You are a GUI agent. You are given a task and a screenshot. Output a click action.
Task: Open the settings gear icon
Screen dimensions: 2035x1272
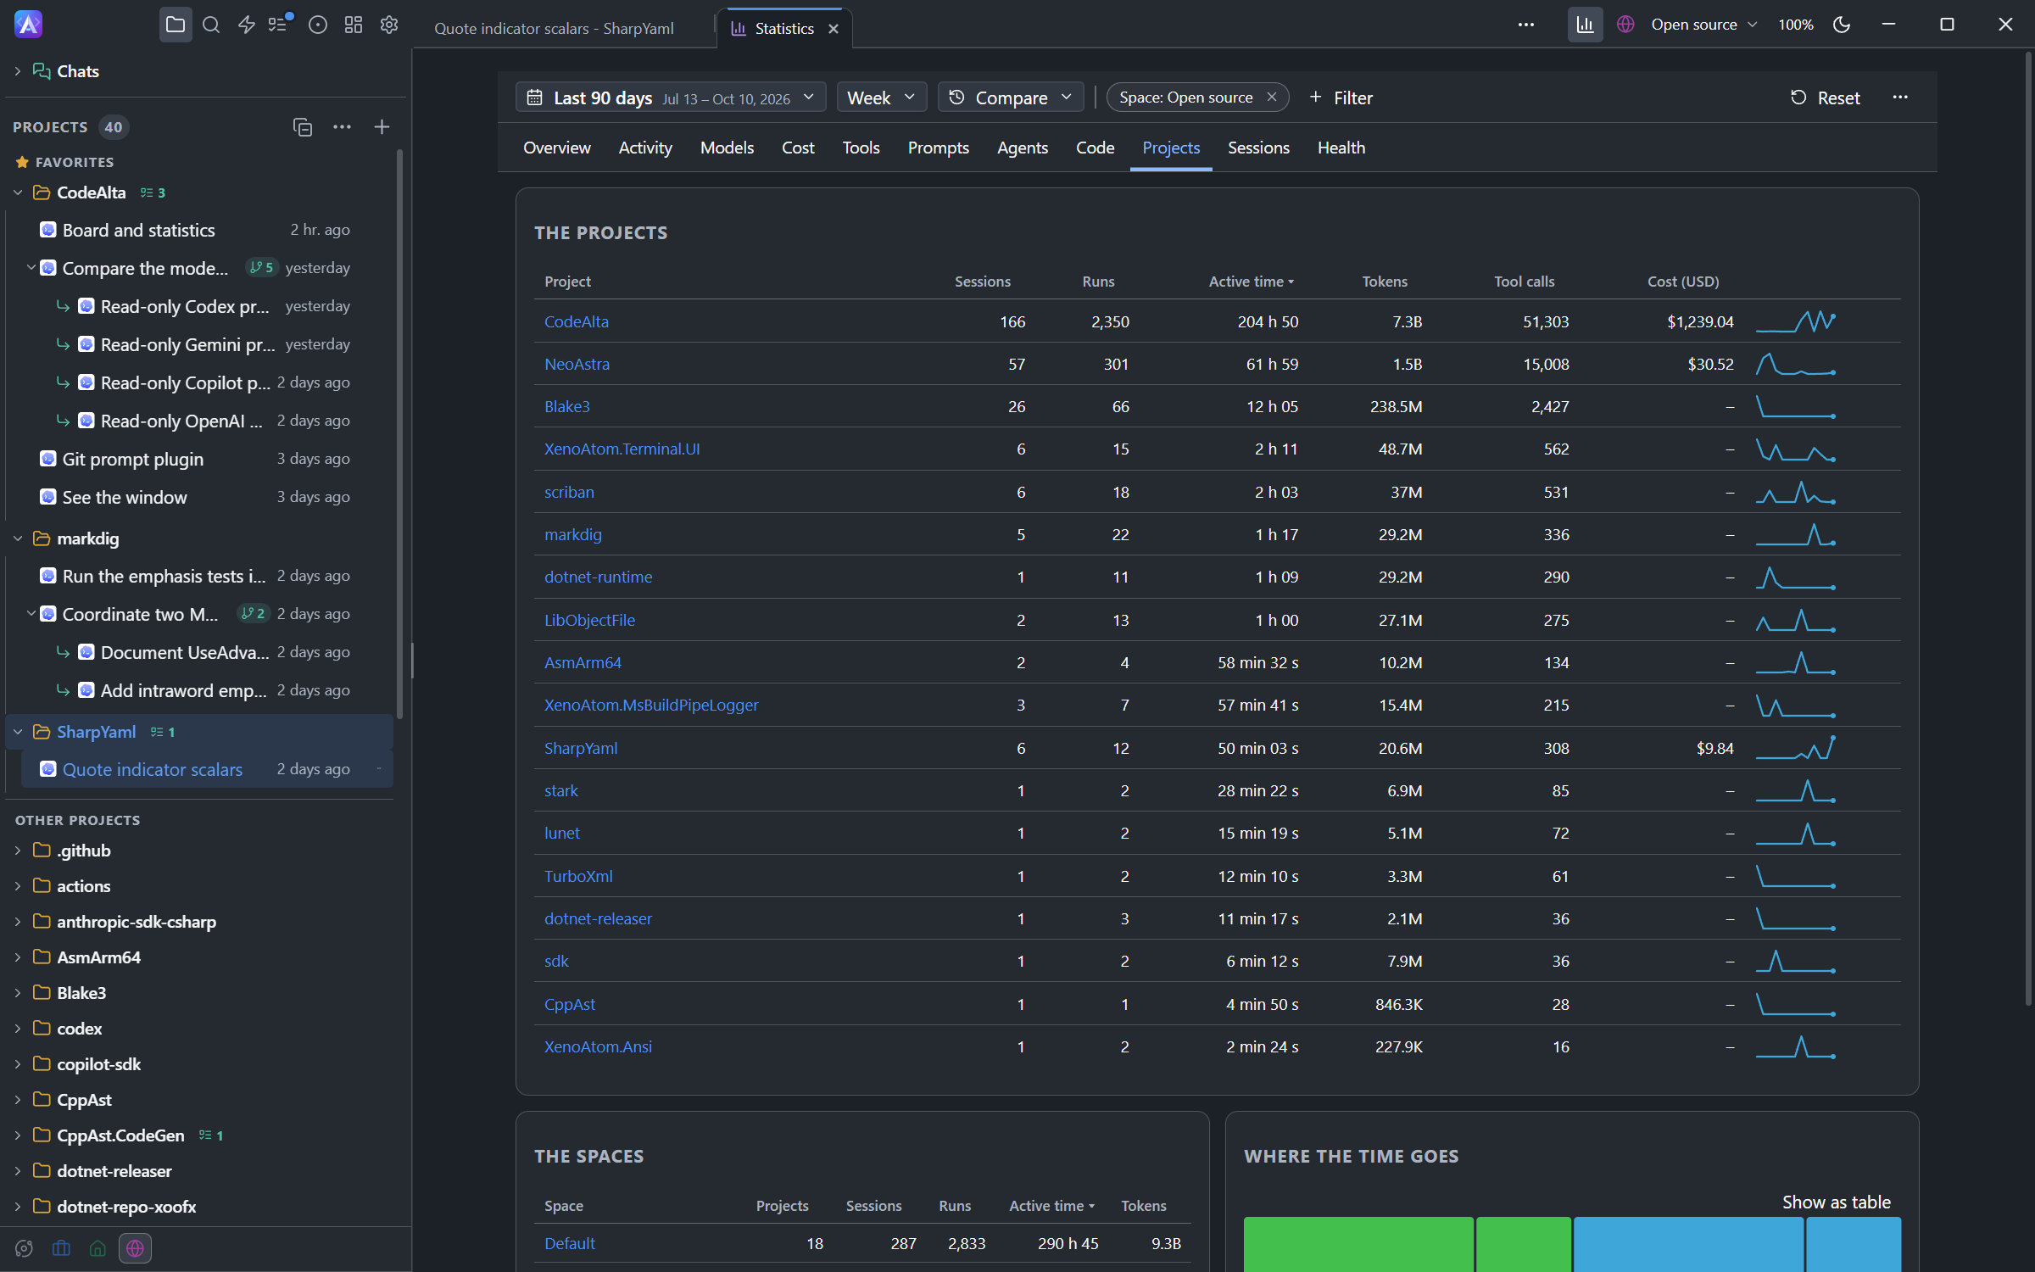(389, 25)
